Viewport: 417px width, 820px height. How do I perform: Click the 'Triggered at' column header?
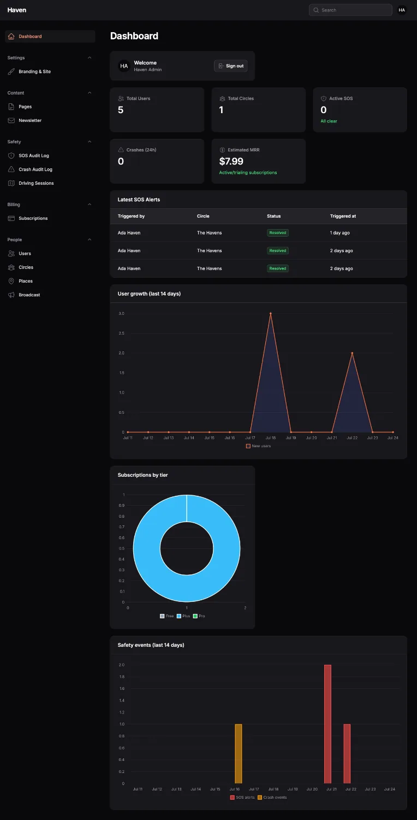pos(343,216)
